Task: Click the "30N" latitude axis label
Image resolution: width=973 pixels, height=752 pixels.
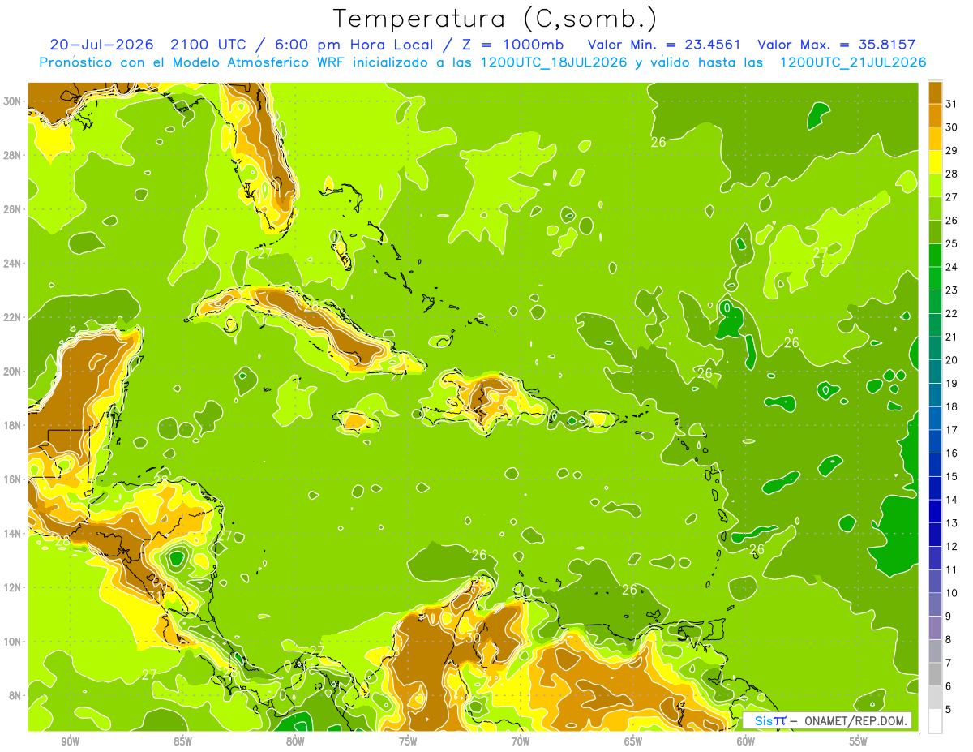Action: tap(13, 101)
